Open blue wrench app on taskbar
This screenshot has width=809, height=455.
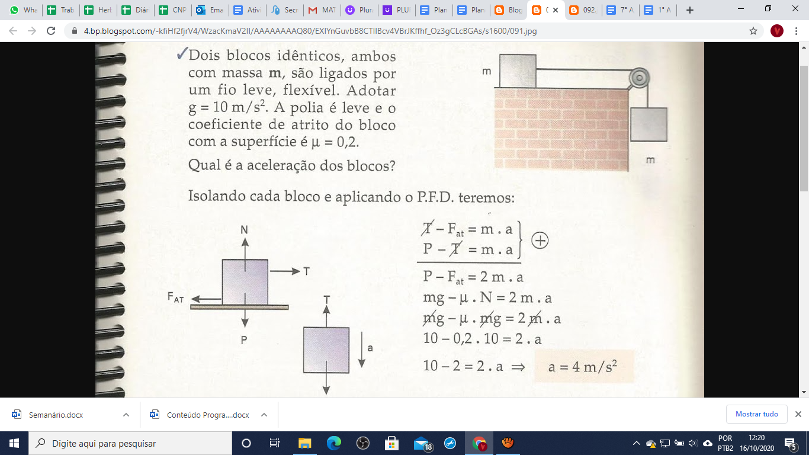(450, 443)
